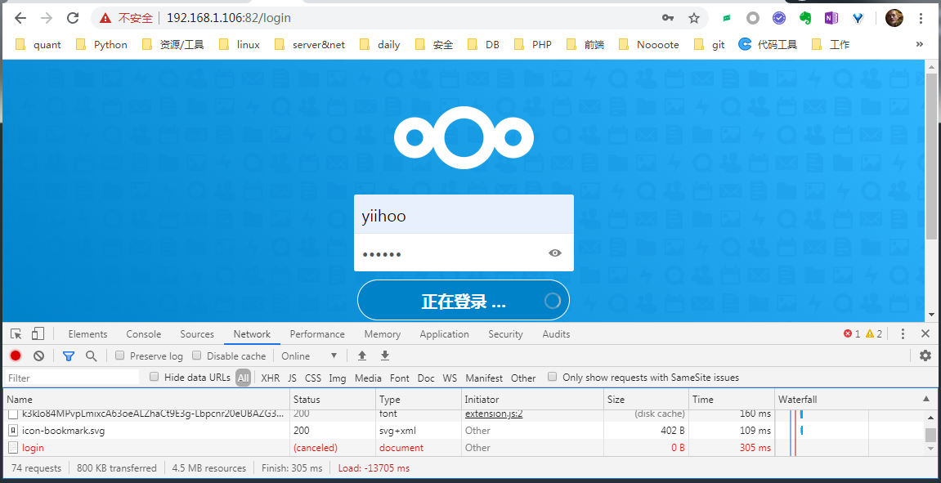941x483 pixels.
Task: Filter requests by XHR
Action: (x=270, y=378)
